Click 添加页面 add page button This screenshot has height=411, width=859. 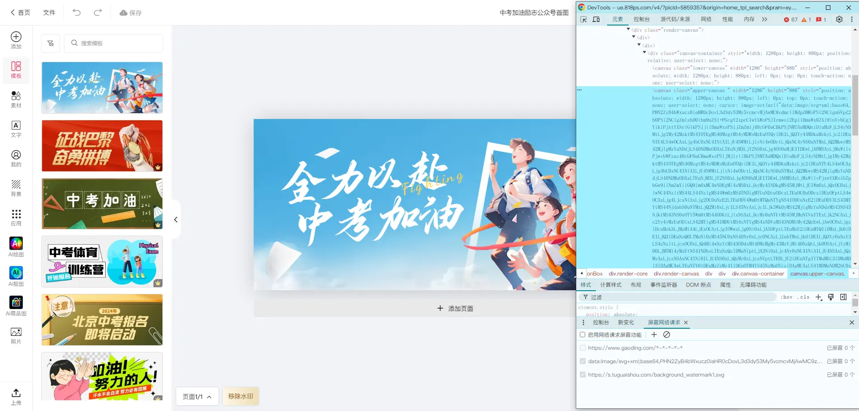(x=455, y=309)
